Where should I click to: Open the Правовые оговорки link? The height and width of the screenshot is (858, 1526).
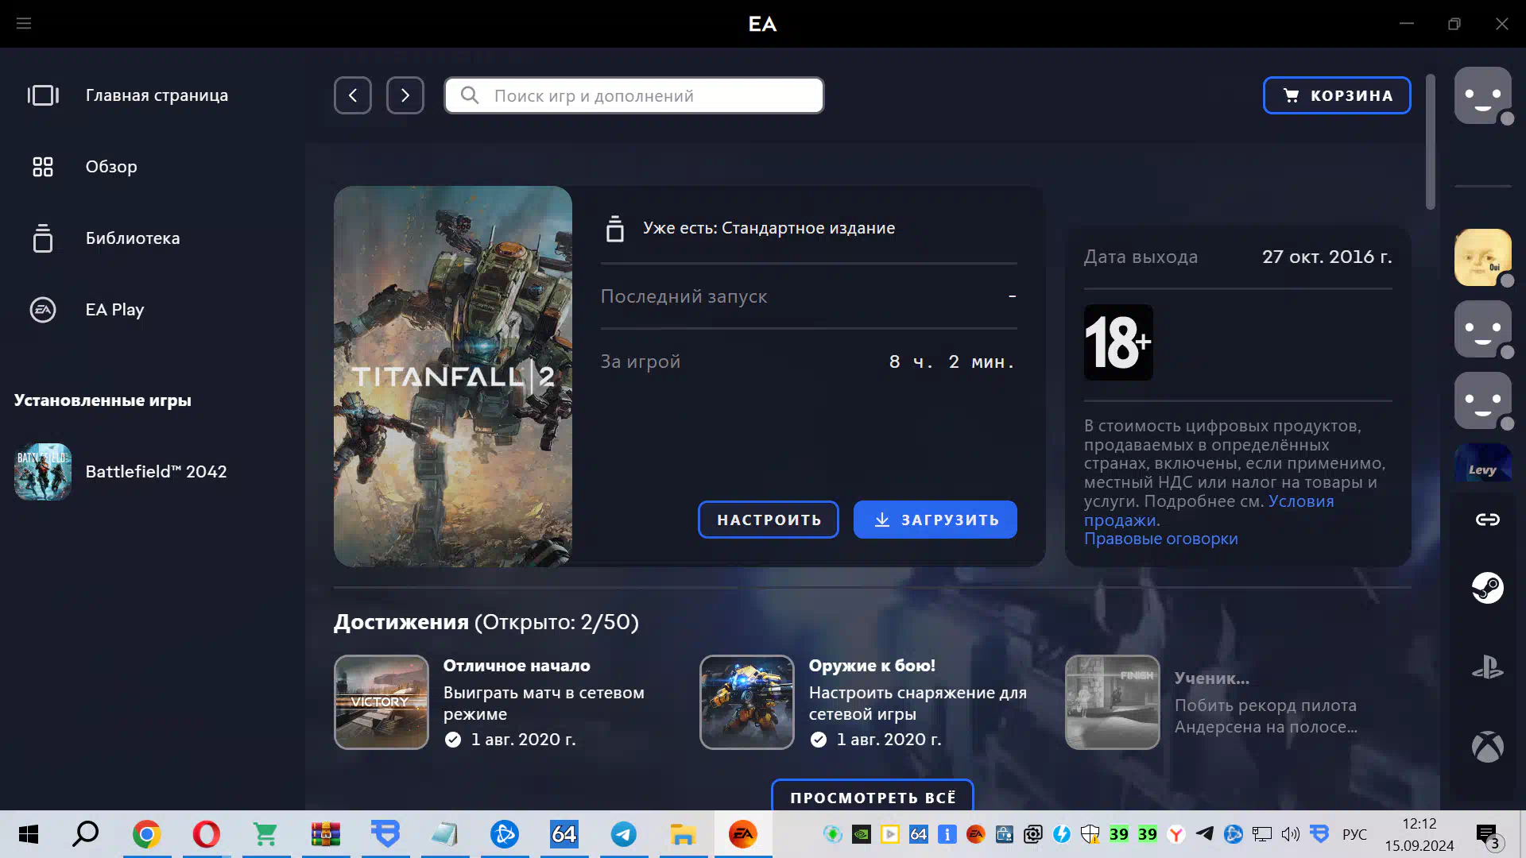1161,539
